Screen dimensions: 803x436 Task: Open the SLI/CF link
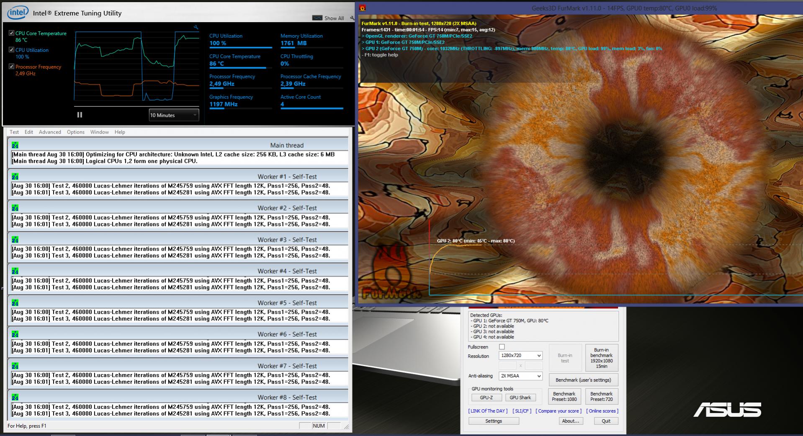(522, 411)
